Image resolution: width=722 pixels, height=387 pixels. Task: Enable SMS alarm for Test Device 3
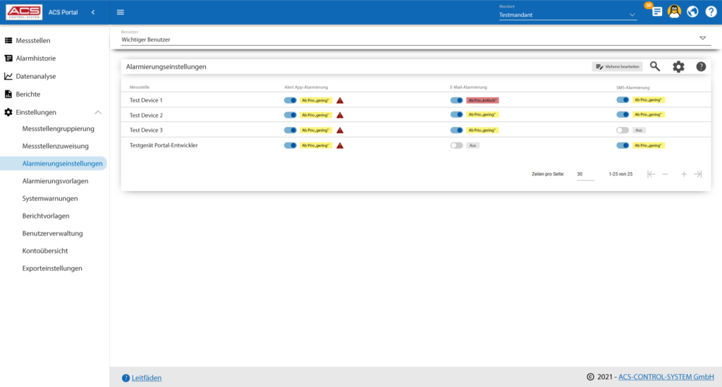click(x=623, y=130)
